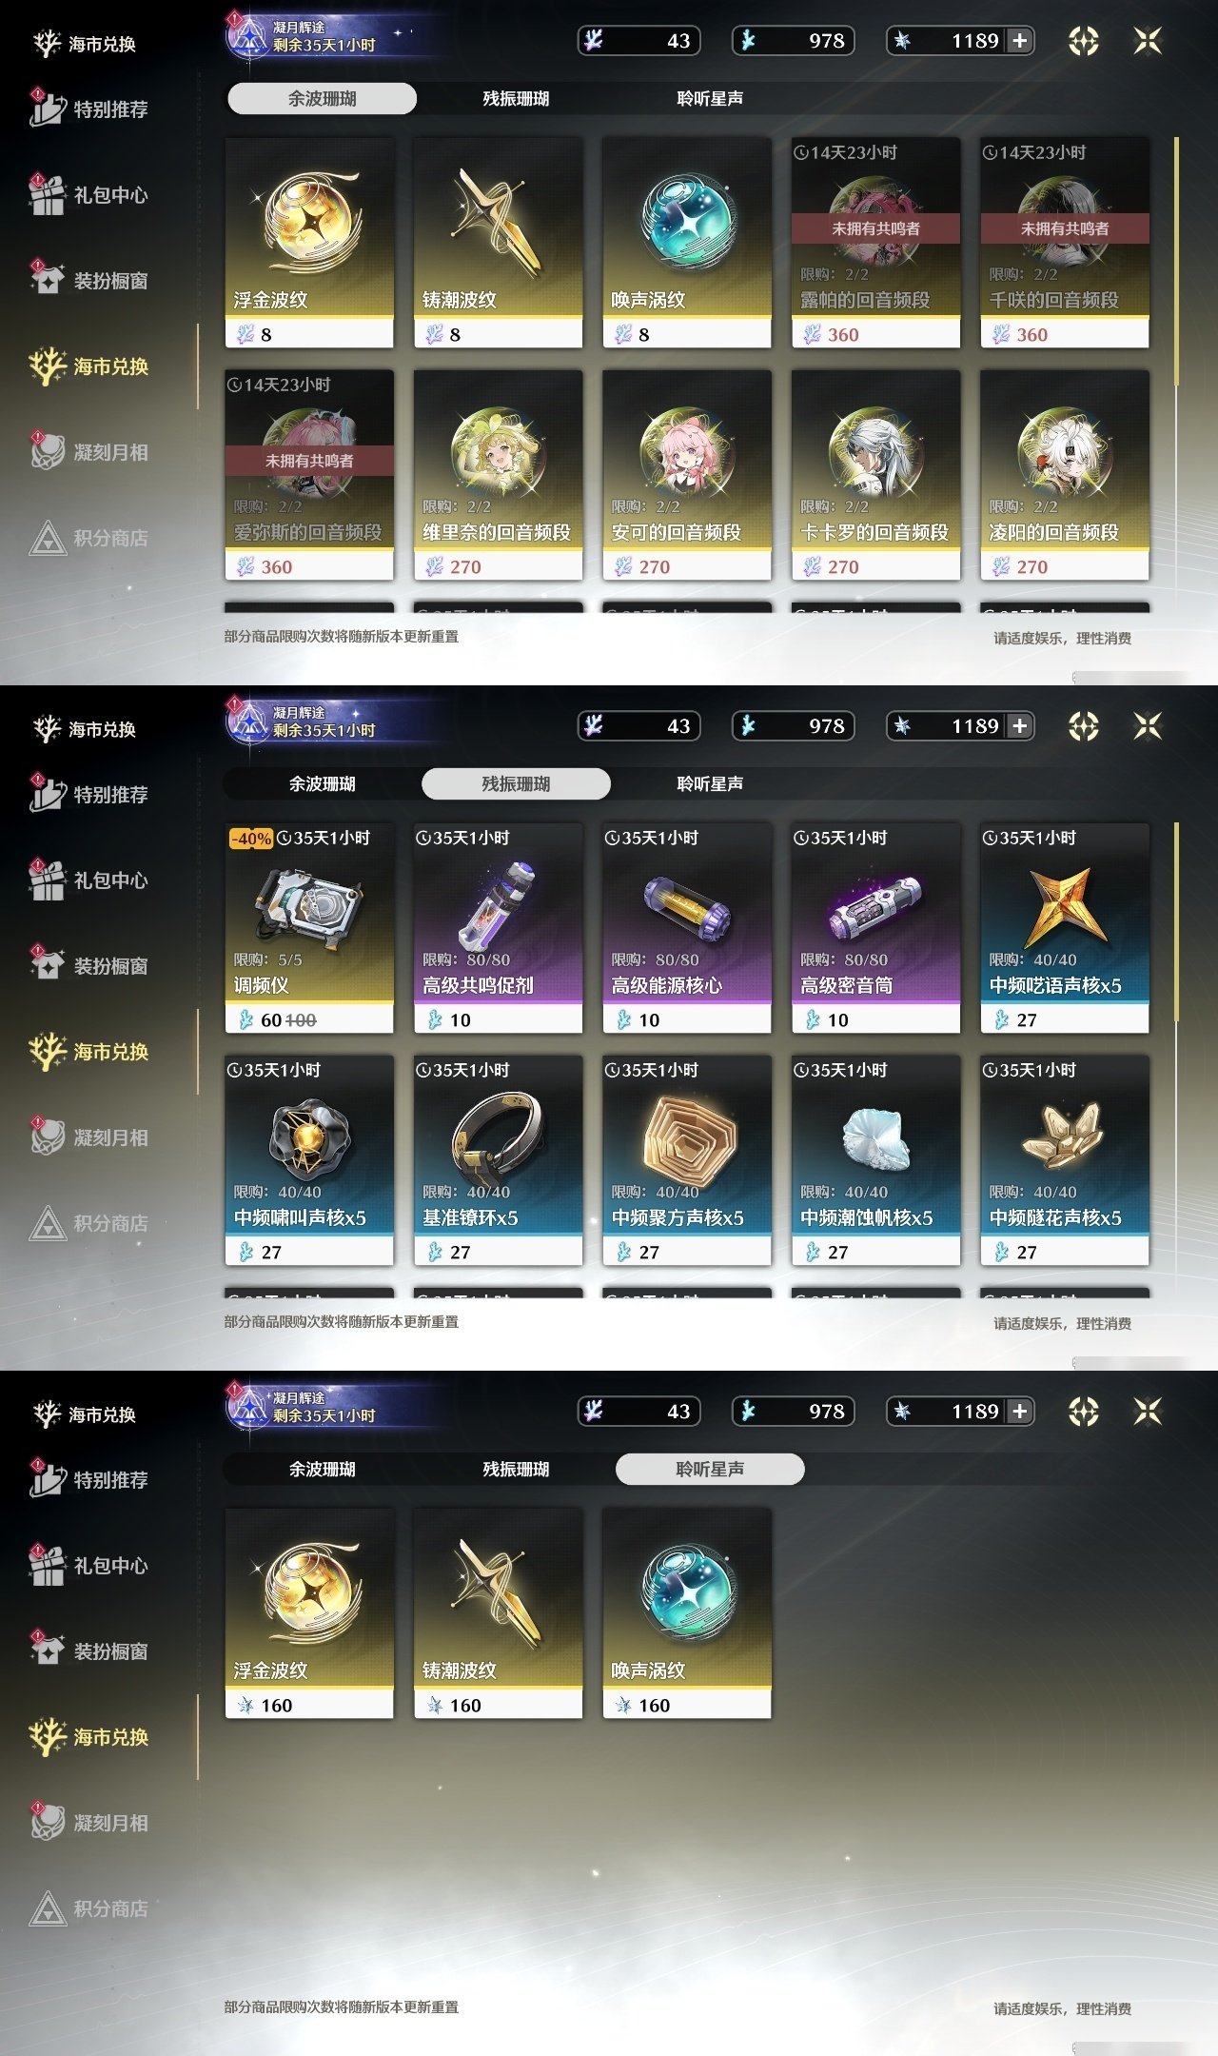Screen dimensions: 1218x2056
Task: Select 卡卡罗的回音频段 character item
Action: click(875, 475)
